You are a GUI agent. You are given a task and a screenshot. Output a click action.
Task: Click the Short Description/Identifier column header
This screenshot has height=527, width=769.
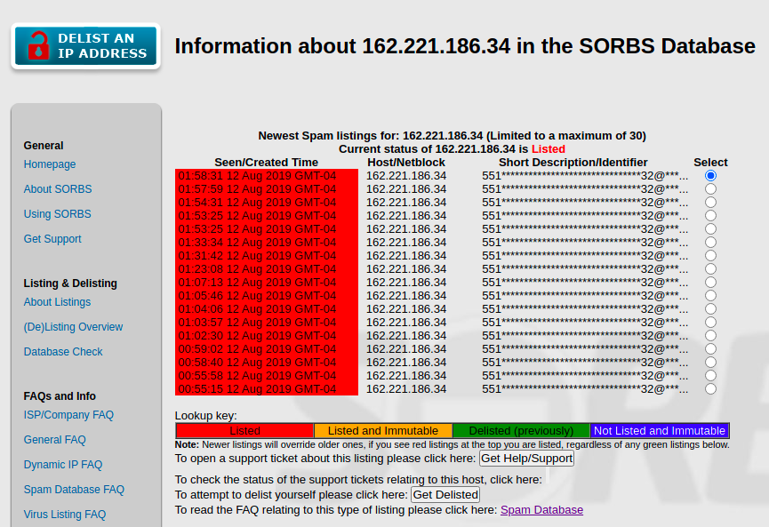(x=573, y=163)
